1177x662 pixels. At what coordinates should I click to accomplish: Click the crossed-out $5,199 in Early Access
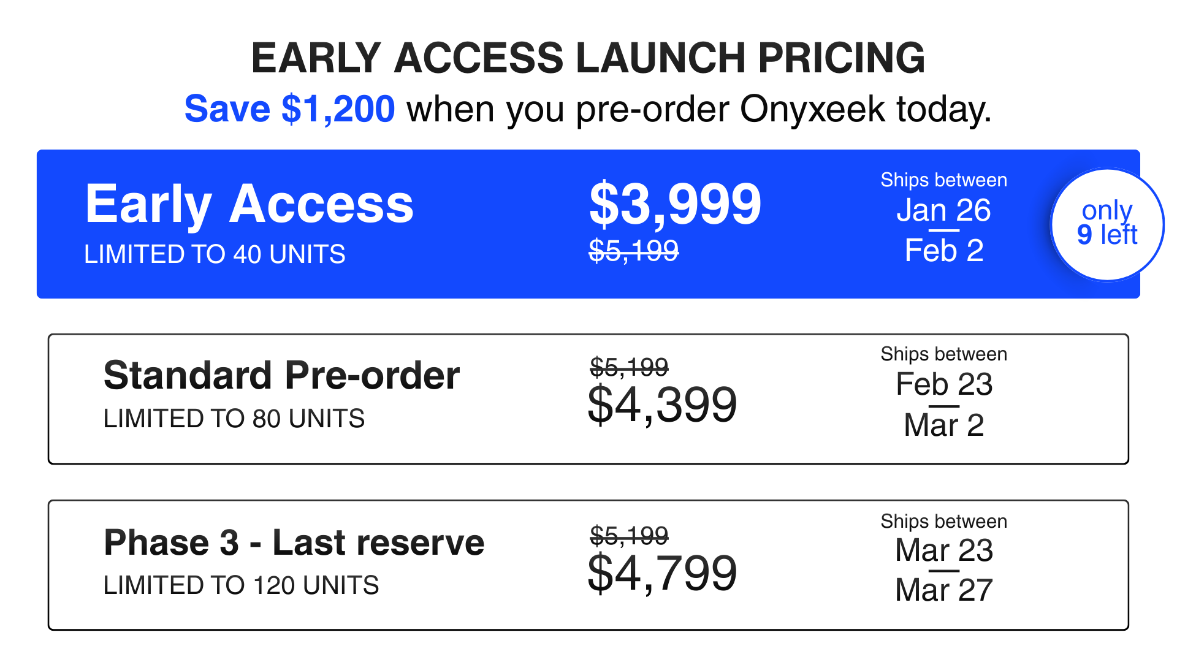pyautogui.click(x=633, y=250)
